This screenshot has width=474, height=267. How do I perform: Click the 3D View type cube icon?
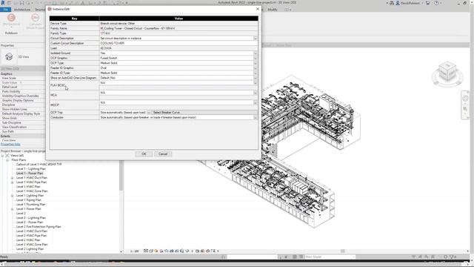(x=9, y=56)
